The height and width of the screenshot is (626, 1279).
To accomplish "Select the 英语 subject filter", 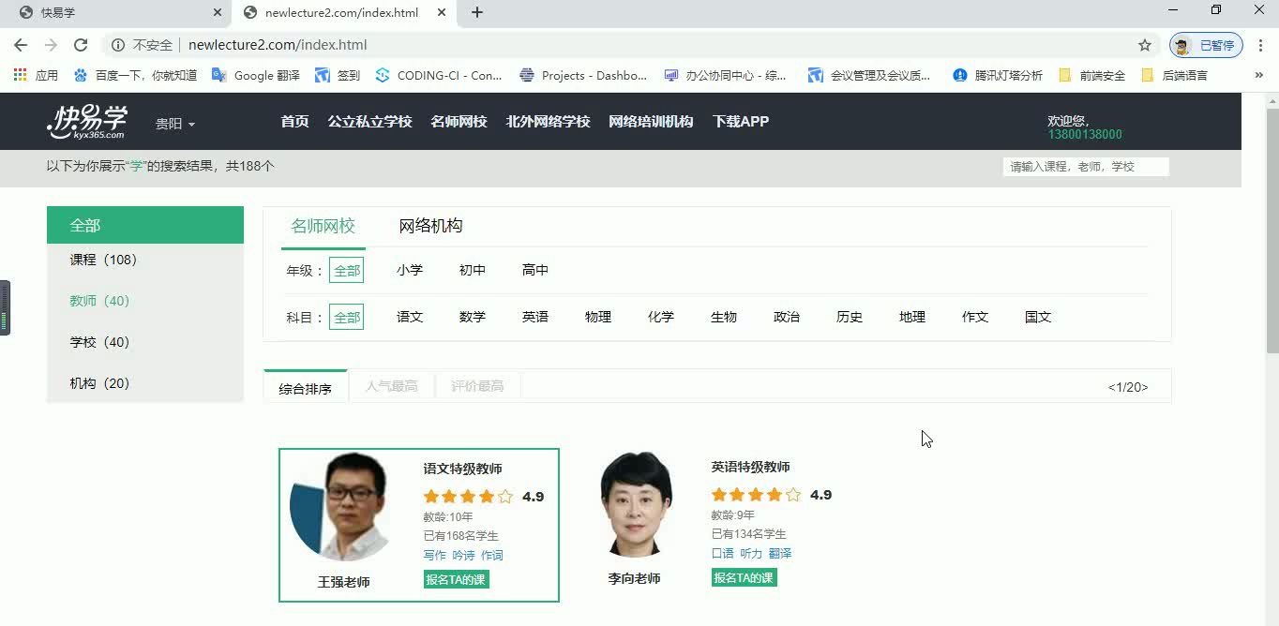I will click(535, 317).
